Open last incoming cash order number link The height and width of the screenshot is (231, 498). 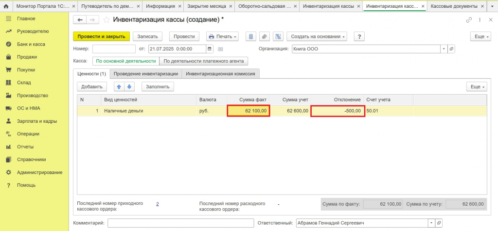click(157, 204)
